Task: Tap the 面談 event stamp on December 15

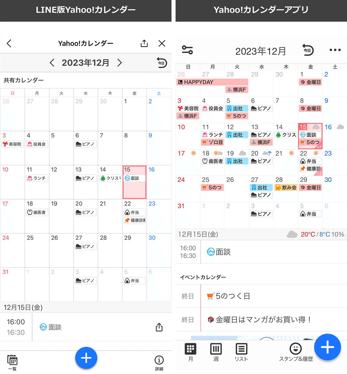Action: [134, 178]
